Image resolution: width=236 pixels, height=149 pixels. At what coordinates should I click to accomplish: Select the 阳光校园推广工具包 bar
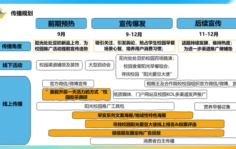pyautogui.click(x=105, y=106)
